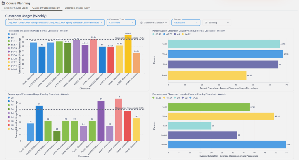Click the ALB30 evening bar valued 48
This screenshot has width=299, height=160.
click(x=127, y=126)
